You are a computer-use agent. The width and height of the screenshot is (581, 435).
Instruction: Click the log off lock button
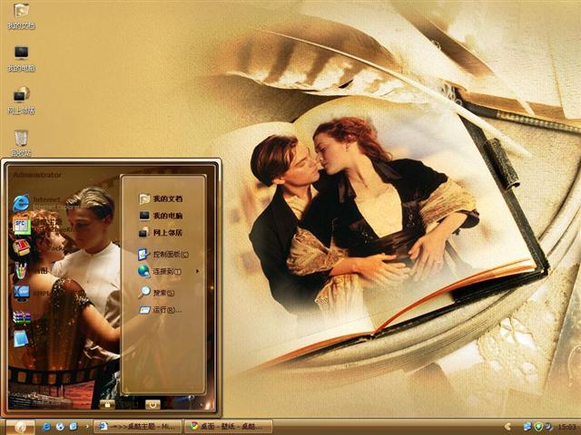click(107, 404)
